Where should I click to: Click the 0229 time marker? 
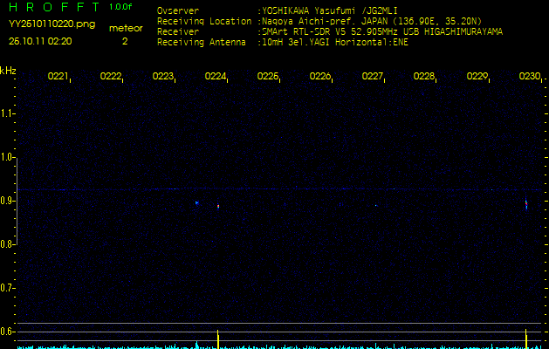click(x=477, y=76)
